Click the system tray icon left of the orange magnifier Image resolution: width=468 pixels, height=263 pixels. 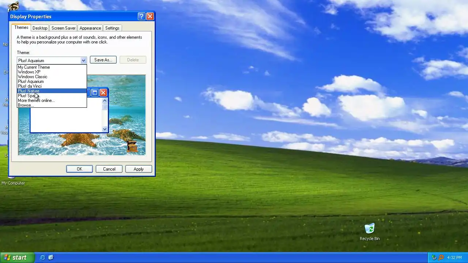pos(434,258)
